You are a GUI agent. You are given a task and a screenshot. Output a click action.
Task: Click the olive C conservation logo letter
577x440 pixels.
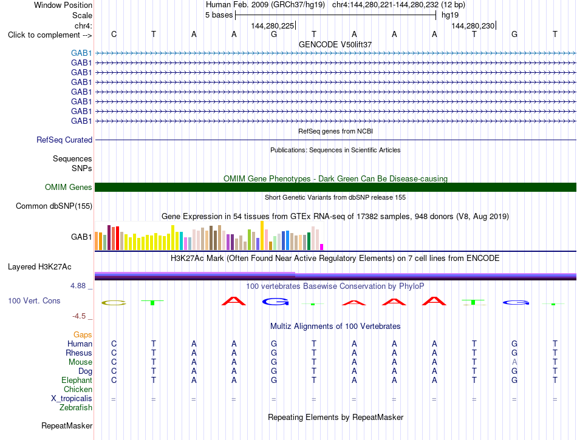point(114,303)
